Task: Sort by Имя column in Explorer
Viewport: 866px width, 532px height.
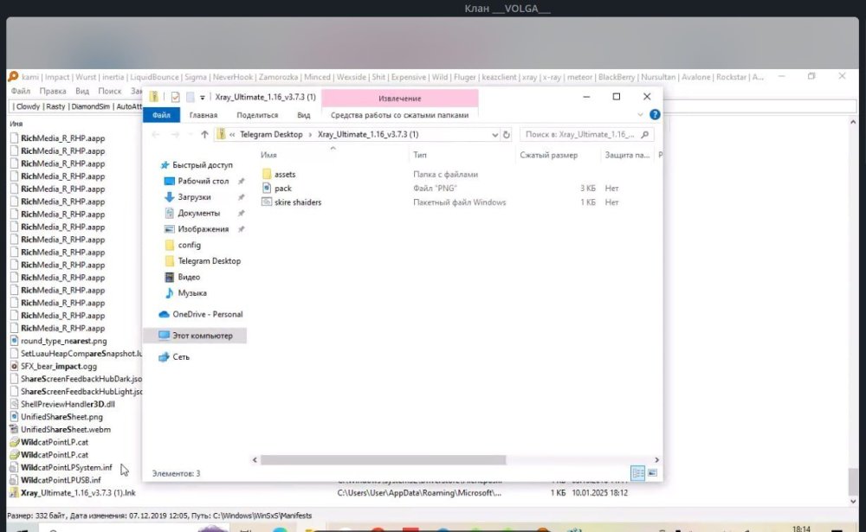Action: pos(269,155)
